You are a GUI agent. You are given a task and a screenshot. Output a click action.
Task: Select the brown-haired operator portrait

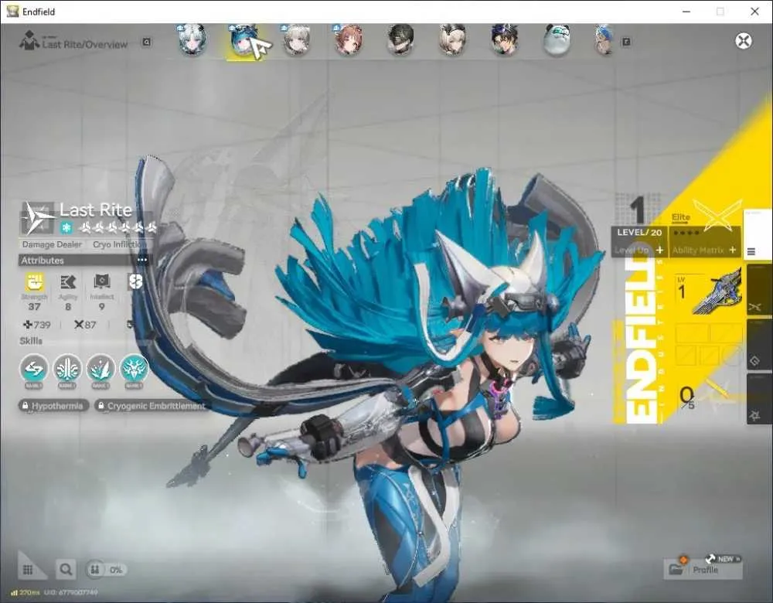coord(348,39)
